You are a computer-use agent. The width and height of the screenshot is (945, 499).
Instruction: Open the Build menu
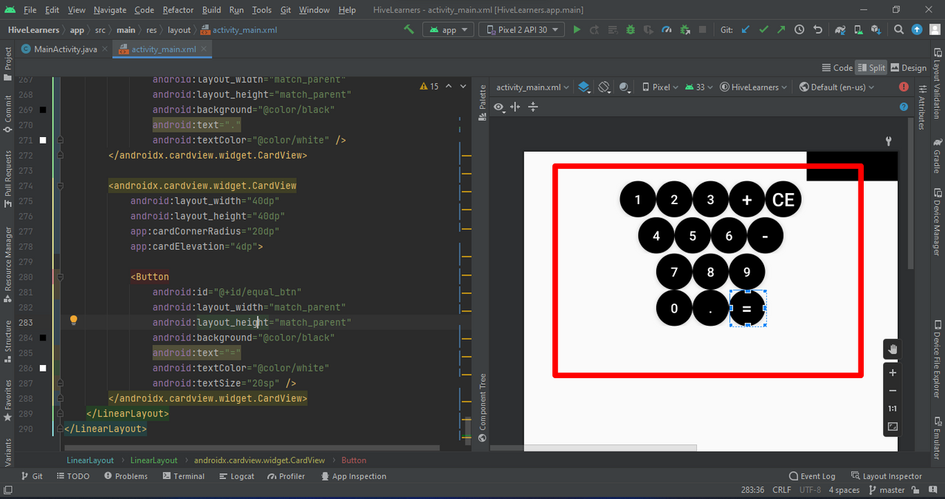211,10
